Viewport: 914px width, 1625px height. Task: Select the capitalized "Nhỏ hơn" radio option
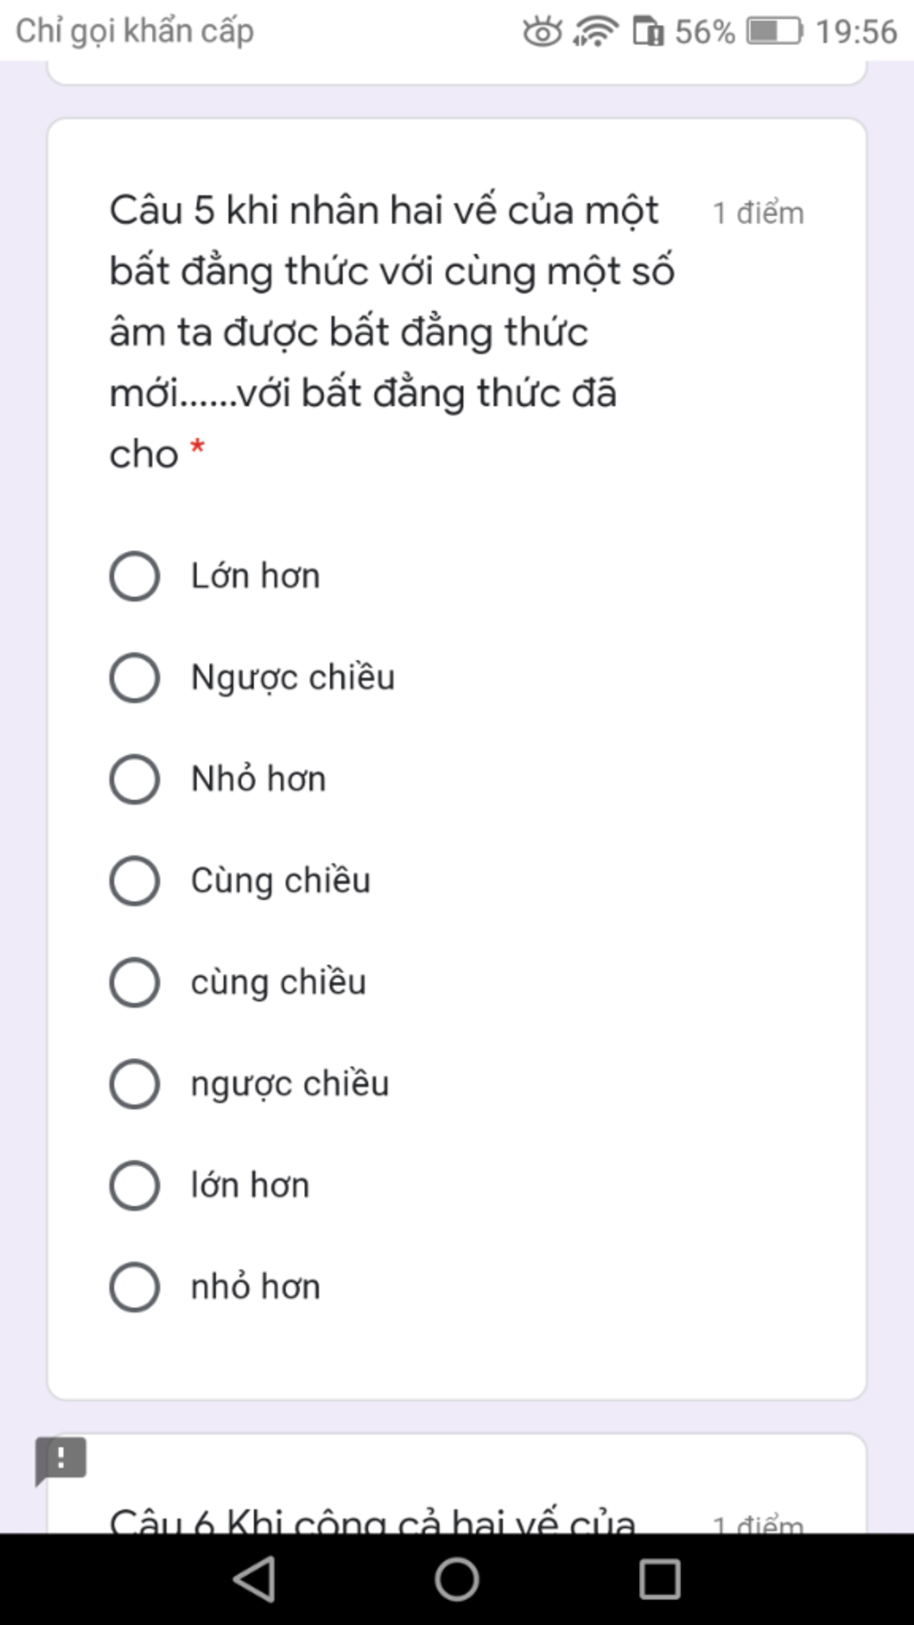tap(135, 779)
